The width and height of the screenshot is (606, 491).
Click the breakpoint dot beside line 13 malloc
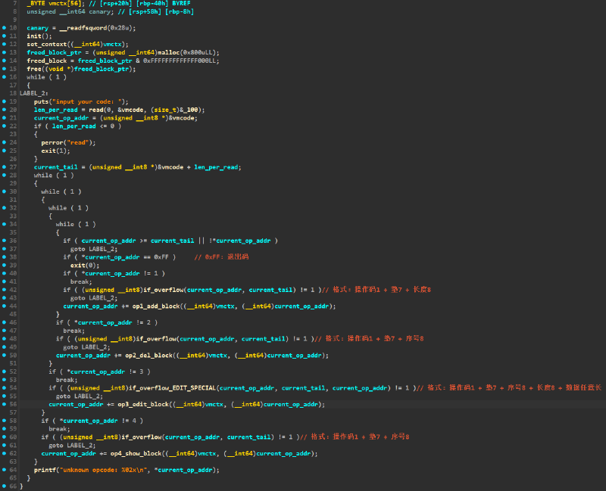4,52
